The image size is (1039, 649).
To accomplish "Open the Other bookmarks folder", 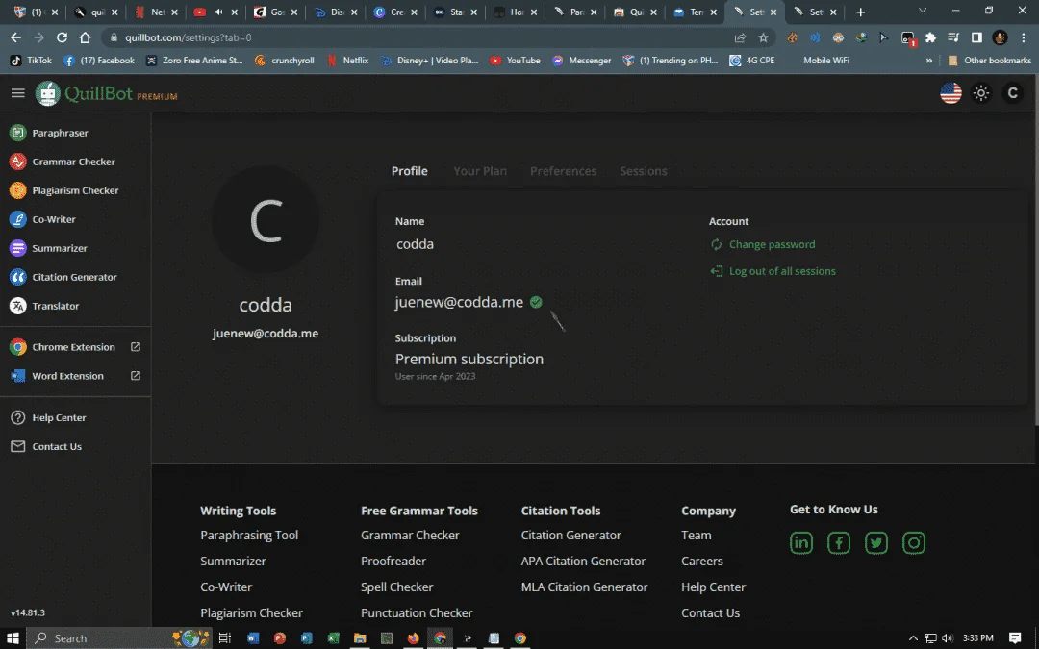I will click(x=989, y=61).
